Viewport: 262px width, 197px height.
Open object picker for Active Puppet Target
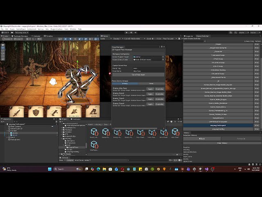163,57
